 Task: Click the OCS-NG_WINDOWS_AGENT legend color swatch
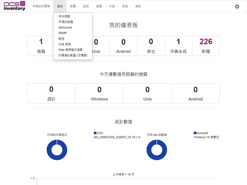tap(95, 133)
